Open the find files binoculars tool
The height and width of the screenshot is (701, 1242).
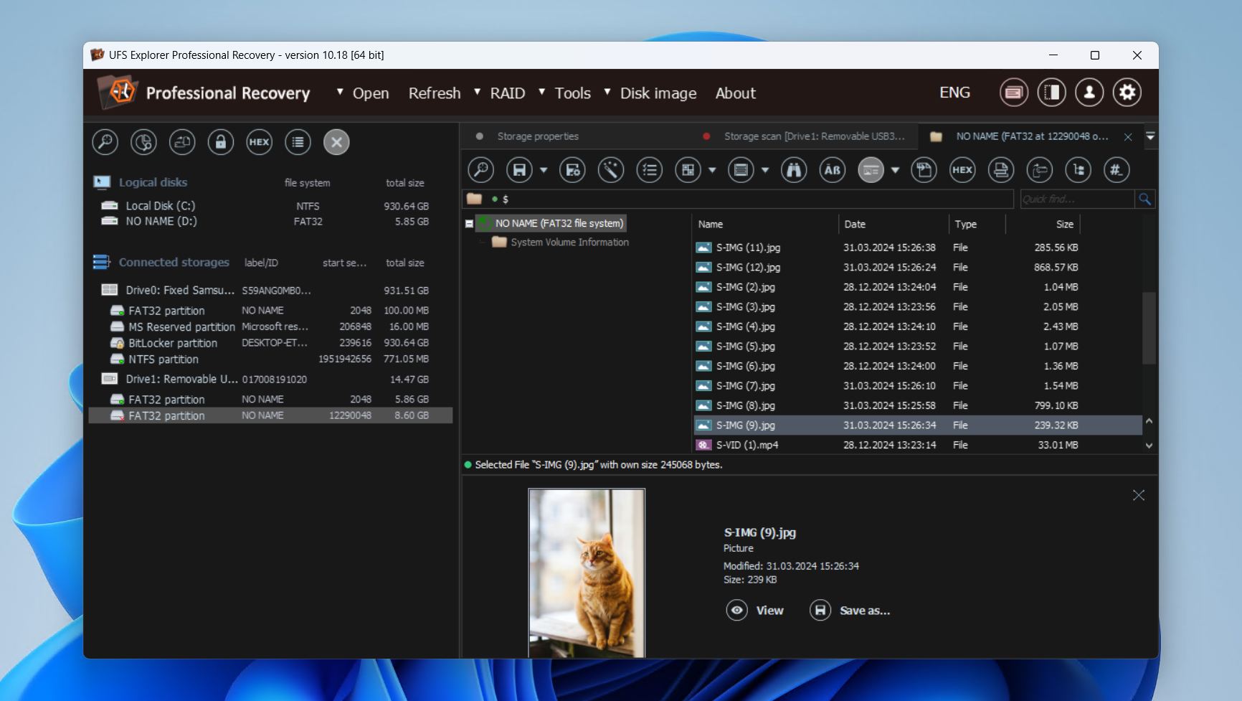tap(794, 170)
